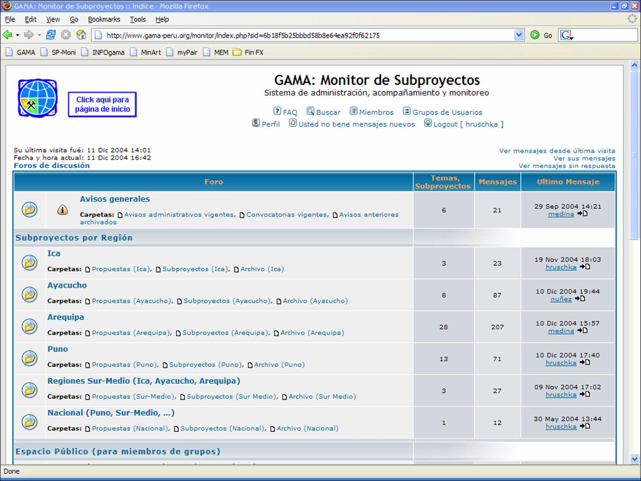Screen dimensions: 641x481
Task: Expand the URL address bar dropdown
Action: pyautogui.click(x=519, y=35)
